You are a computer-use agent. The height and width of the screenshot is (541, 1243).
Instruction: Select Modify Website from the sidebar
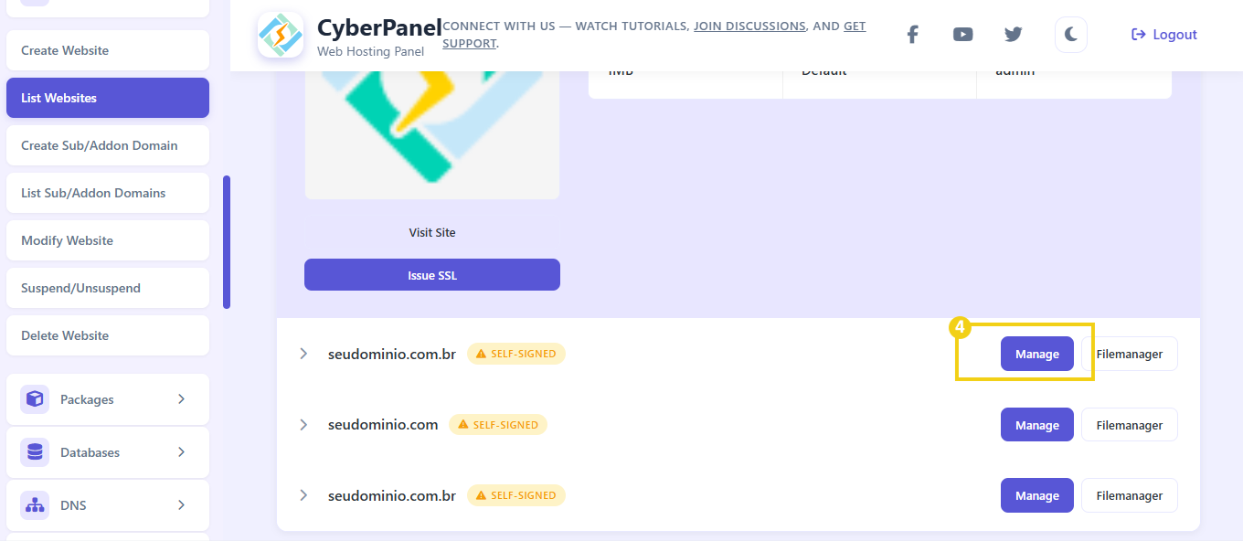(107, 240)
